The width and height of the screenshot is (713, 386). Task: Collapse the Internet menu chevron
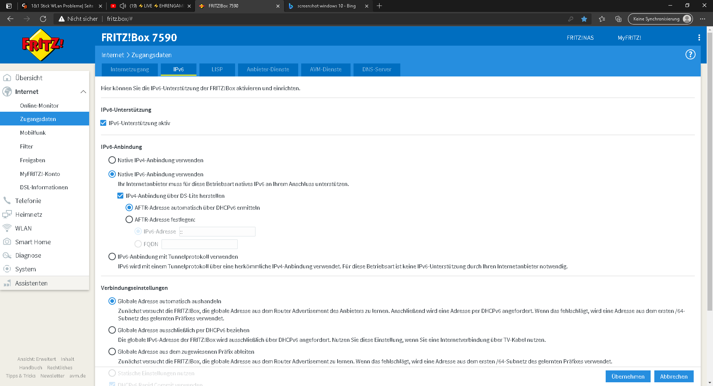[83, 92]
